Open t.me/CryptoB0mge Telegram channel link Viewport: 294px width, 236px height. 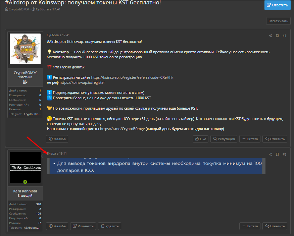(x=122, y=129)
